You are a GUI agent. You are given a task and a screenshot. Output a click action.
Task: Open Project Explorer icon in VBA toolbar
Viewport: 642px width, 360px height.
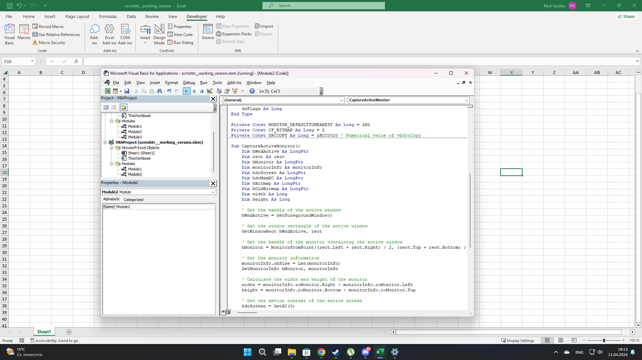coord(219,91)
